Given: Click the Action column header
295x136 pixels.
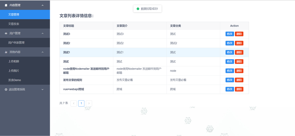Looking at the screenshot, I should point(235,26).
